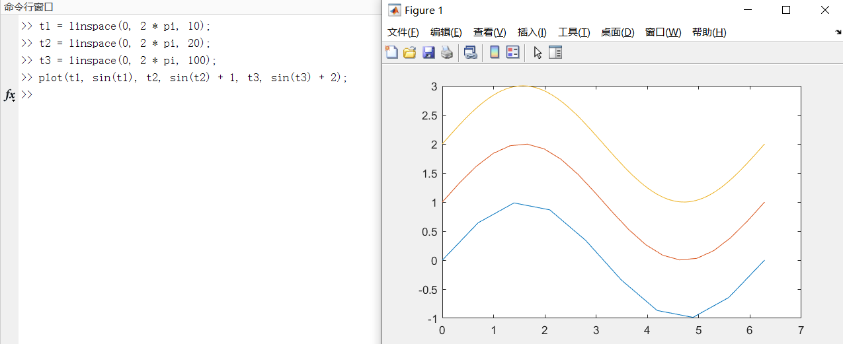Click the empty command prompt line
843x344 pixels.
198,95
